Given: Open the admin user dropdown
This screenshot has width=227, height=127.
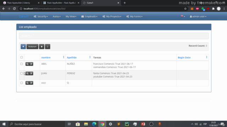Looking at the screenshot, I should pyautogui.click(x=198, y=17).
